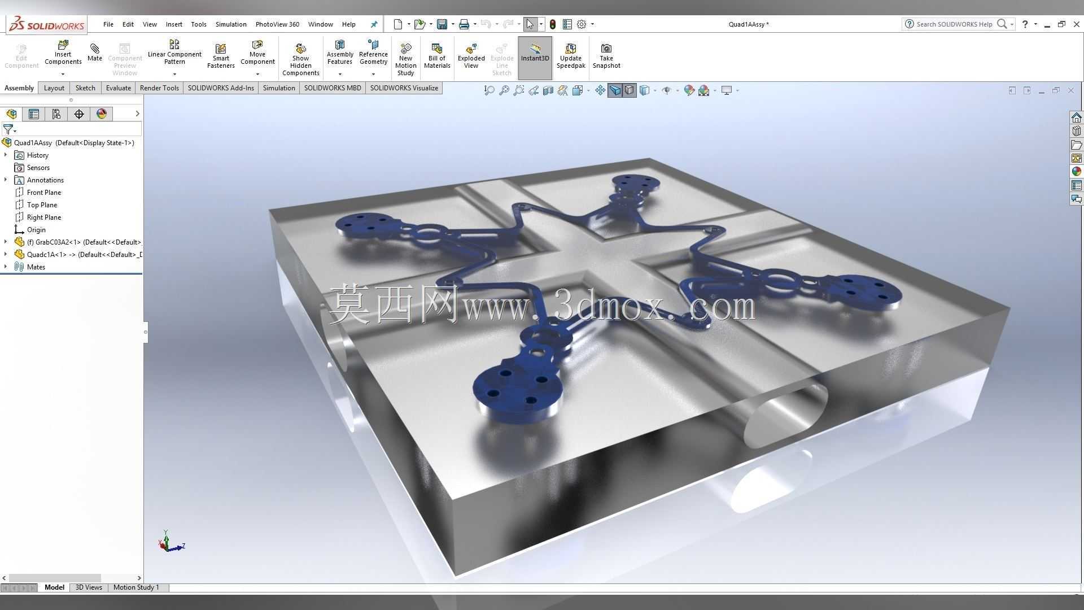Viewport: 1084px width, 610px height.
Task: Switch to the Render Tools tab
Action: click(x=159, y=88)
